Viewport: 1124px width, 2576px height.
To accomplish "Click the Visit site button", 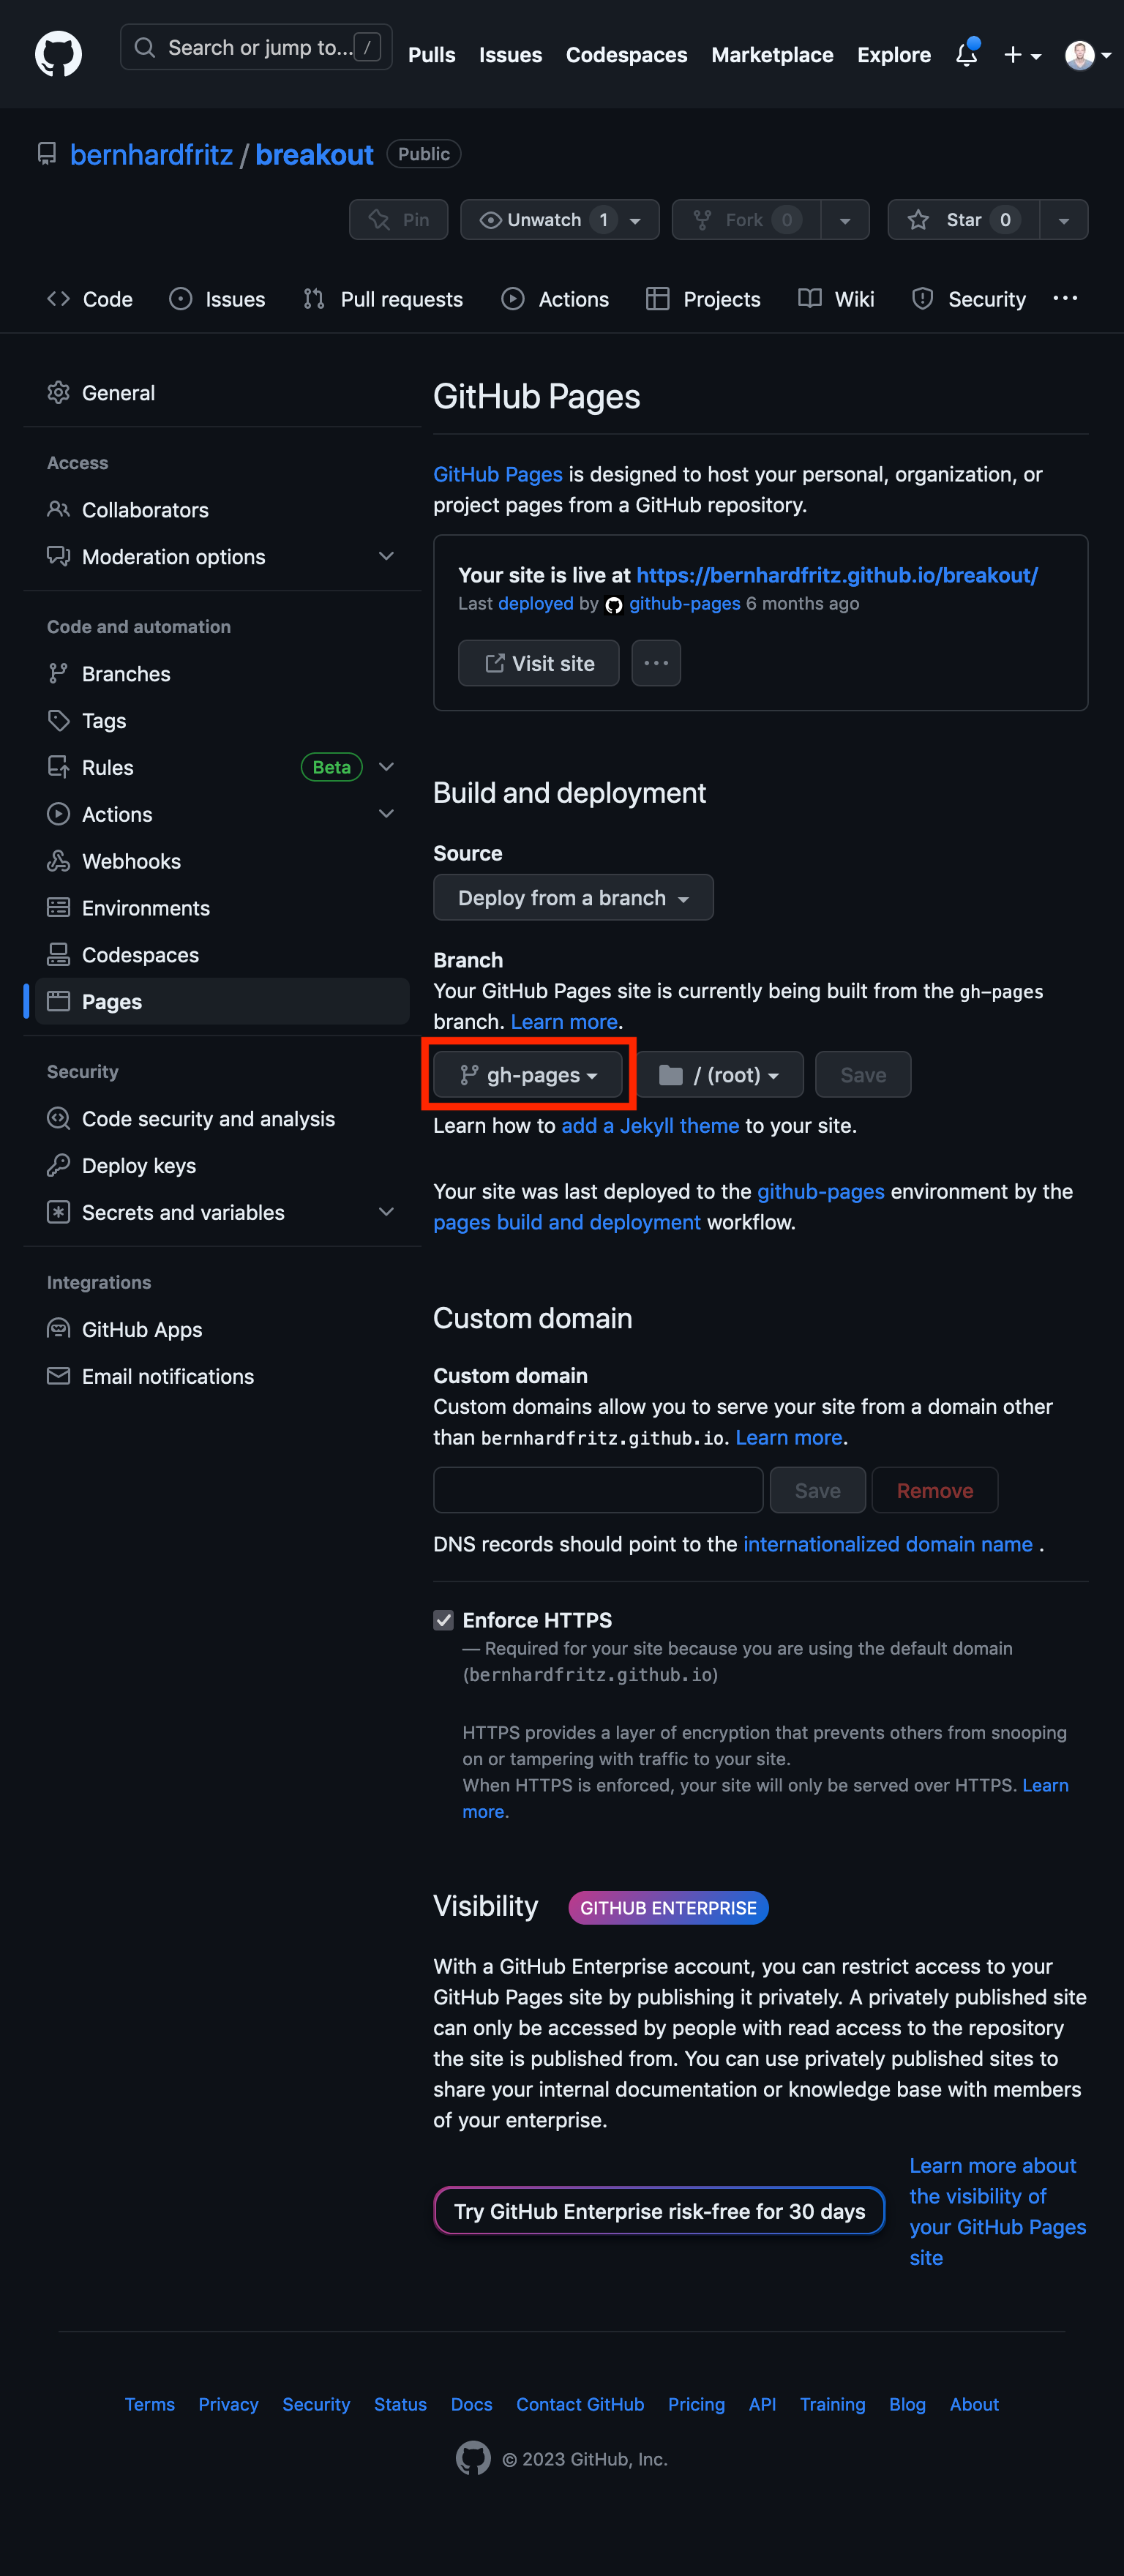I will [538, 664].
